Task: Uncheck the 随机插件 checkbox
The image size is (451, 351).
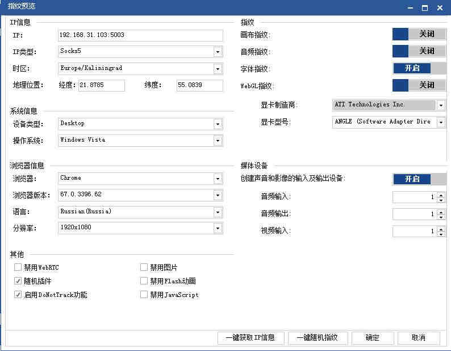Action: click(x=18, y=280)
